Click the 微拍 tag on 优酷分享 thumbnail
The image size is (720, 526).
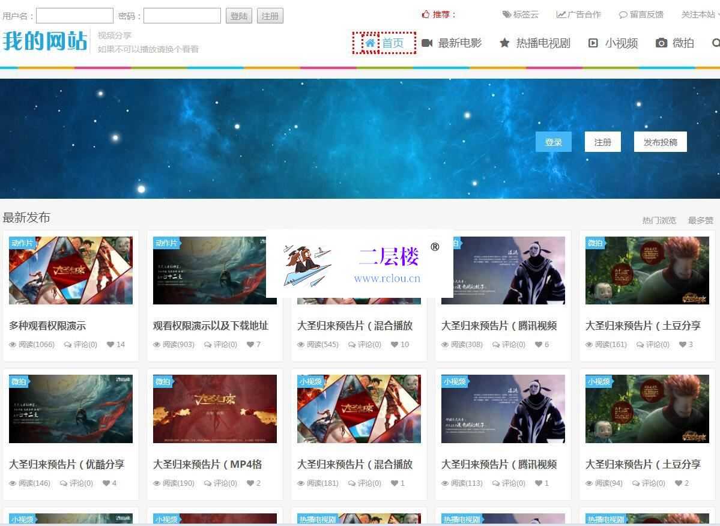[19, 381]
